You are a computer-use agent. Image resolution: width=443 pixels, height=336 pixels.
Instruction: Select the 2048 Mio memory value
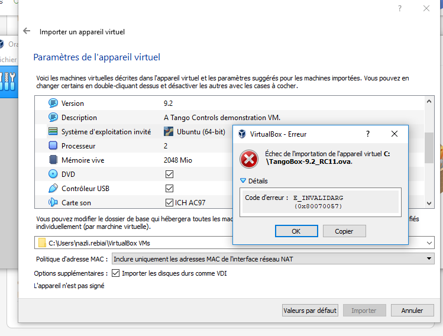[x=177, y=160]
